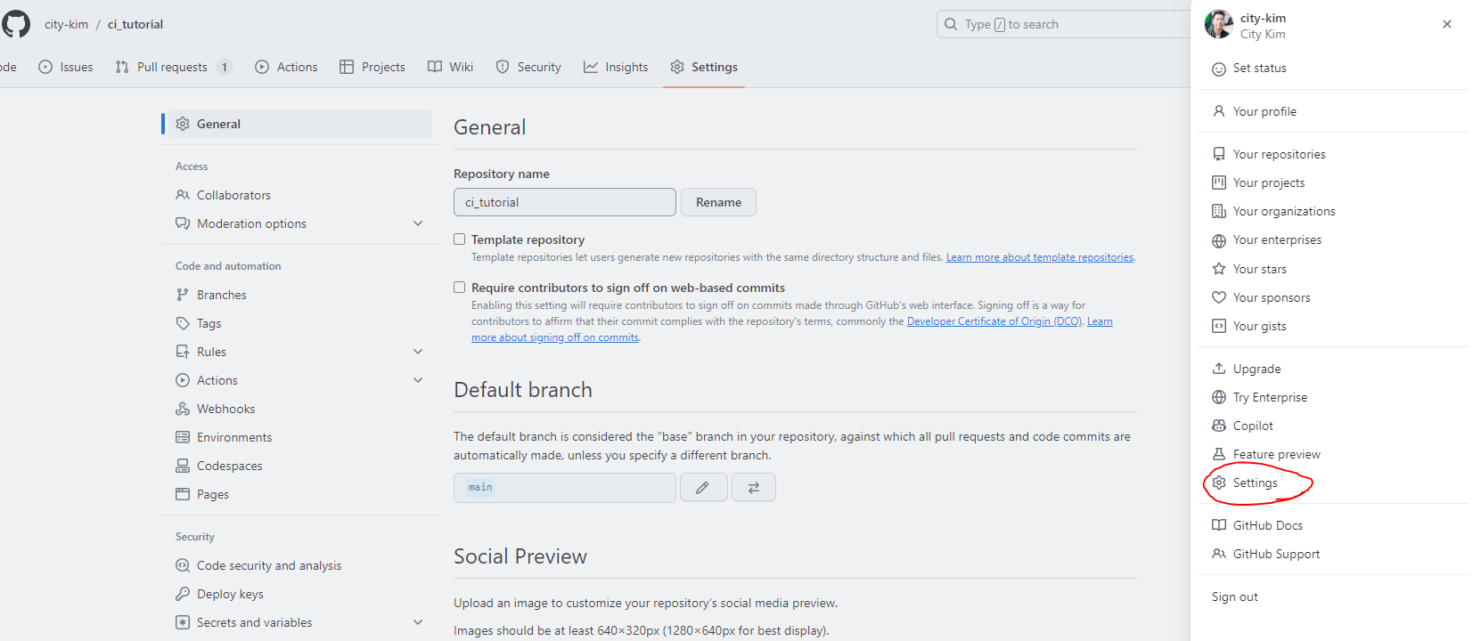The image size is (1473, 641).
Task: Click the Repository name input field
Action: tap(565, 202)
